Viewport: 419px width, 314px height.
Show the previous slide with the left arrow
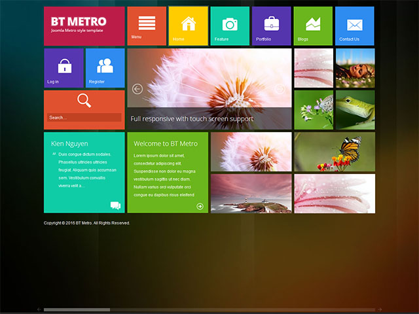pyautogui.click(x=137, y=89)
